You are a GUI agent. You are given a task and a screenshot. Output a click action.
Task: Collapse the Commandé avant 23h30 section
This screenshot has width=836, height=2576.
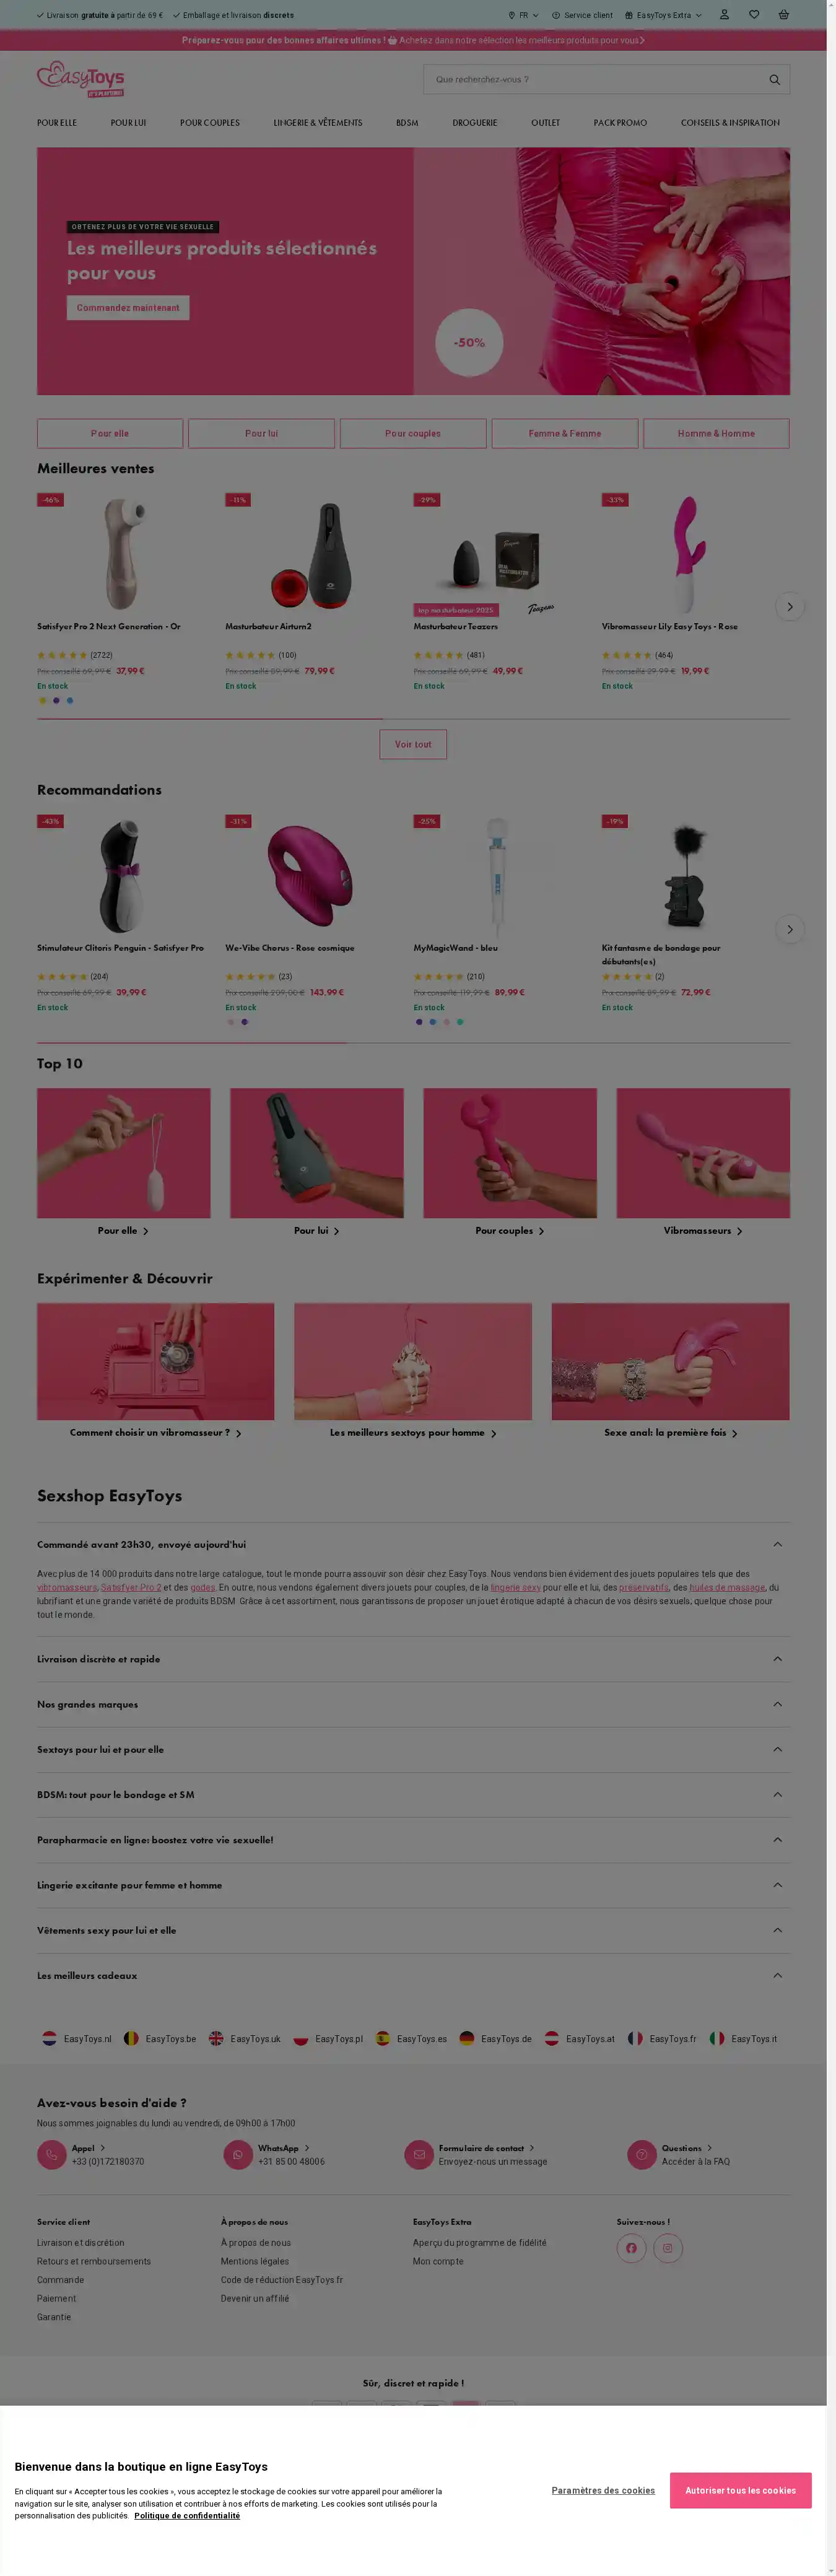point(413,1544)
